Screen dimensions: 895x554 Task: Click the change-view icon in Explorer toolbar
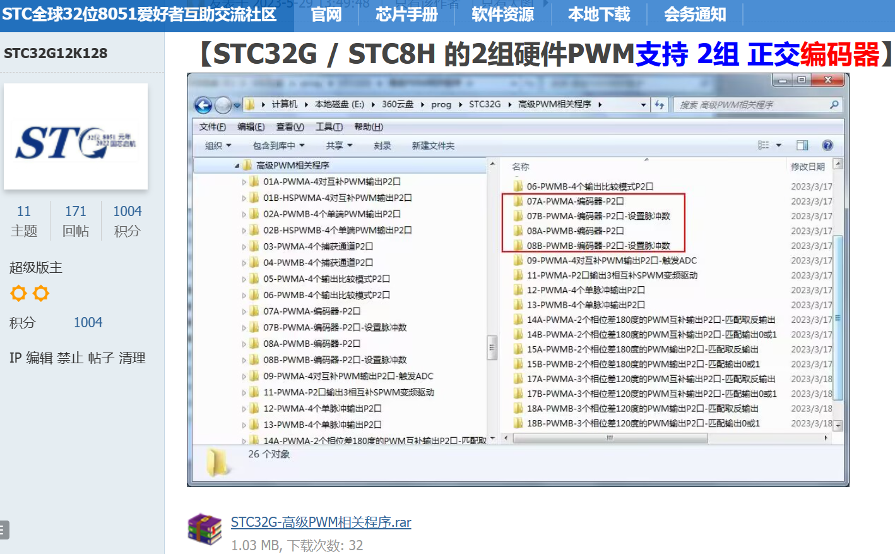[x=764, y=145]
